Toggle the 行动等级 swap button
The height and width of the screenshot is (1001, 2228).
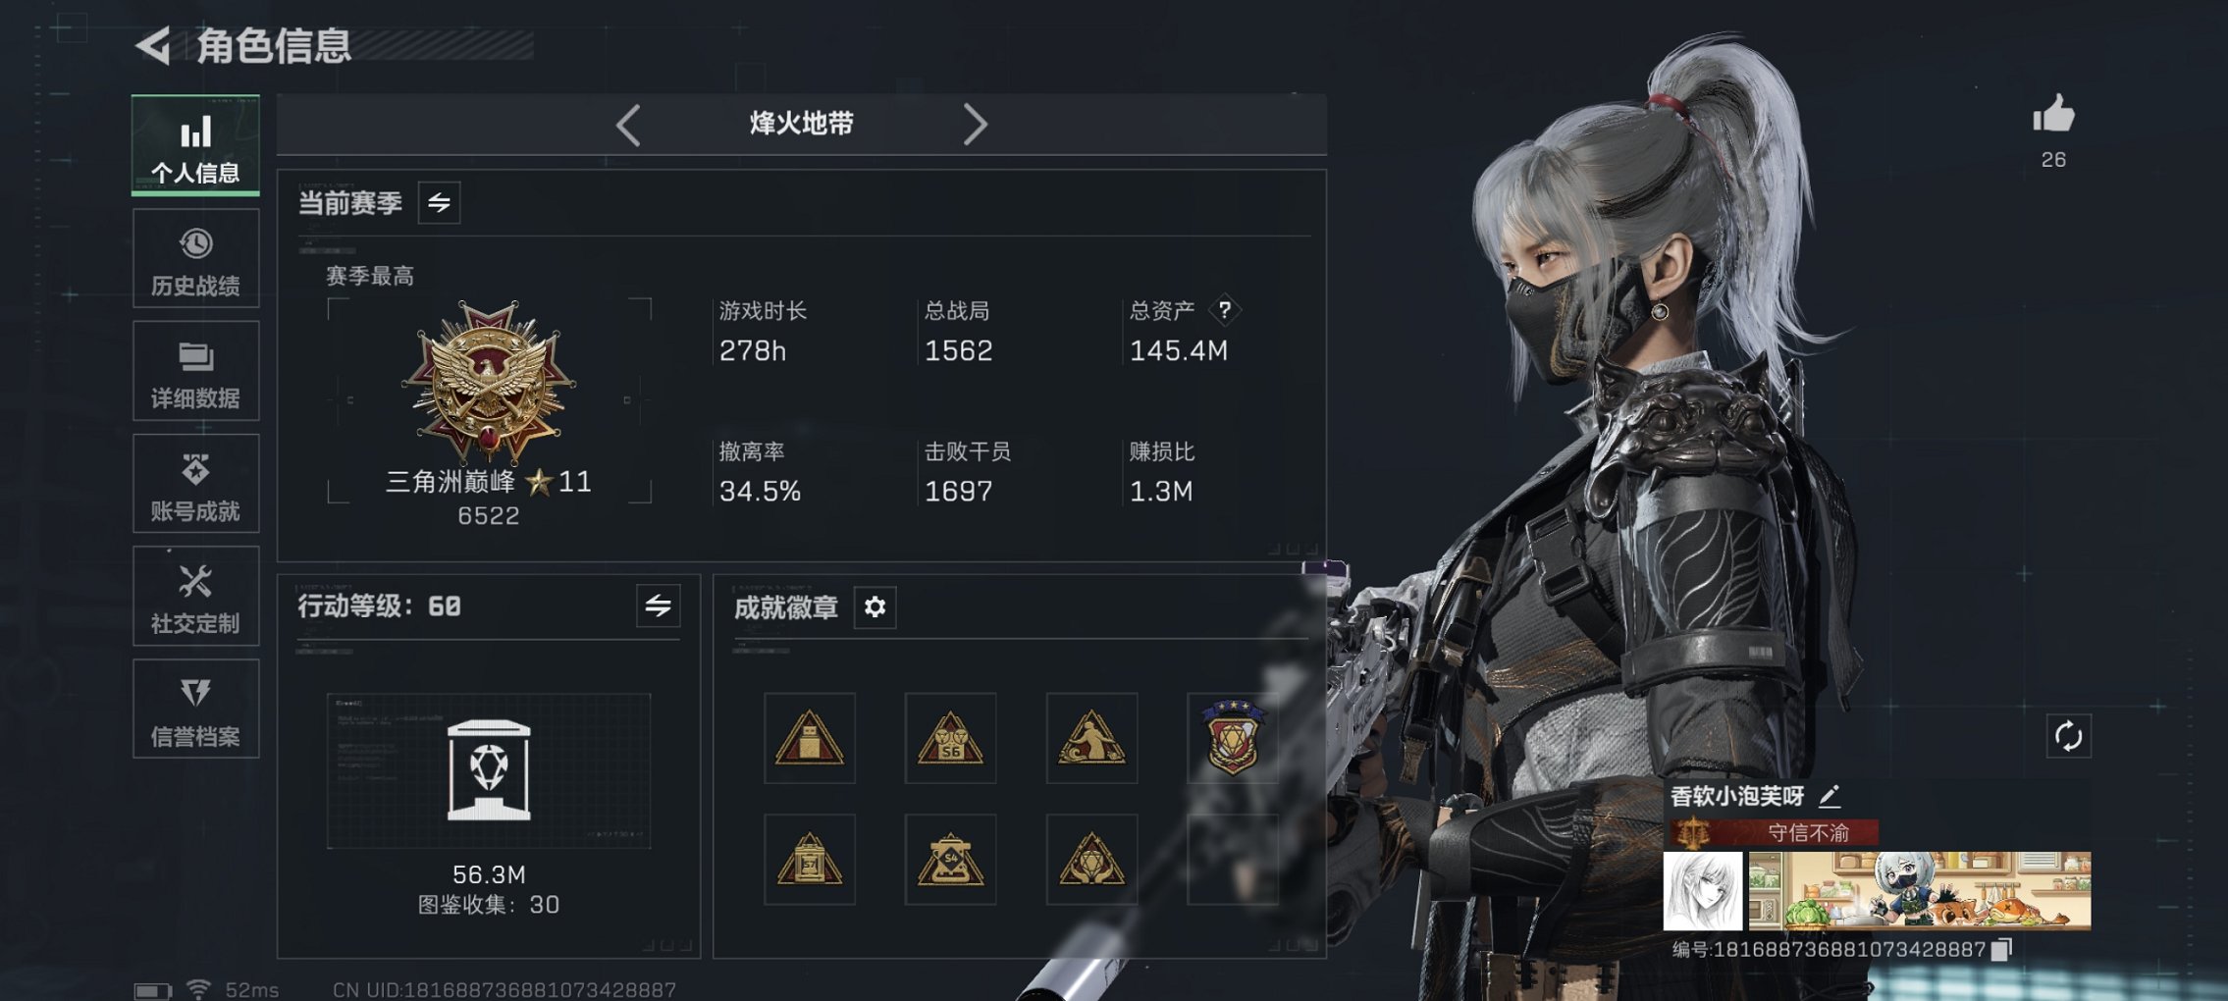pos(658,606)
